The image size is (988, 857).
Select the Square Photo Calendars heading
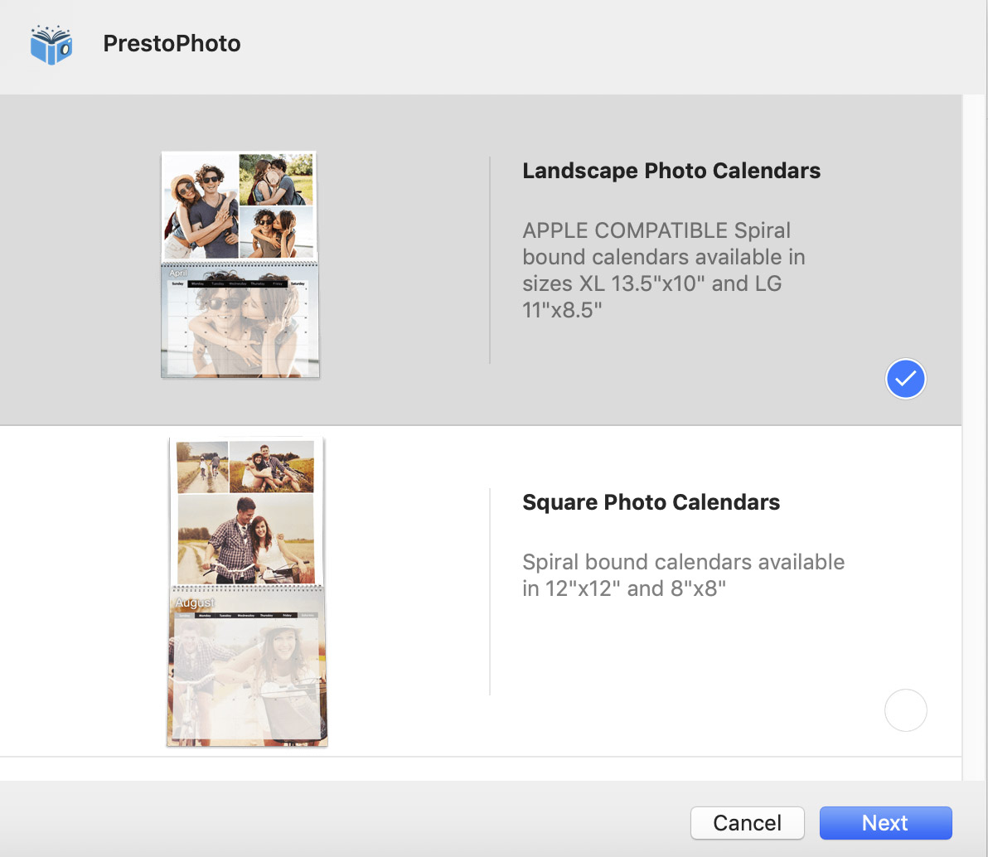tap(651, 502)
